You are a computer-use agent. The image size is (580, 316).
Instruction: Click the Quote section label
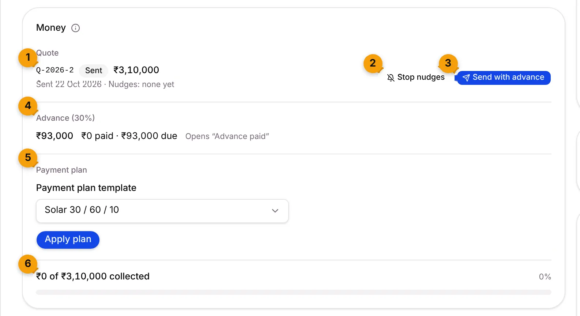48,53
